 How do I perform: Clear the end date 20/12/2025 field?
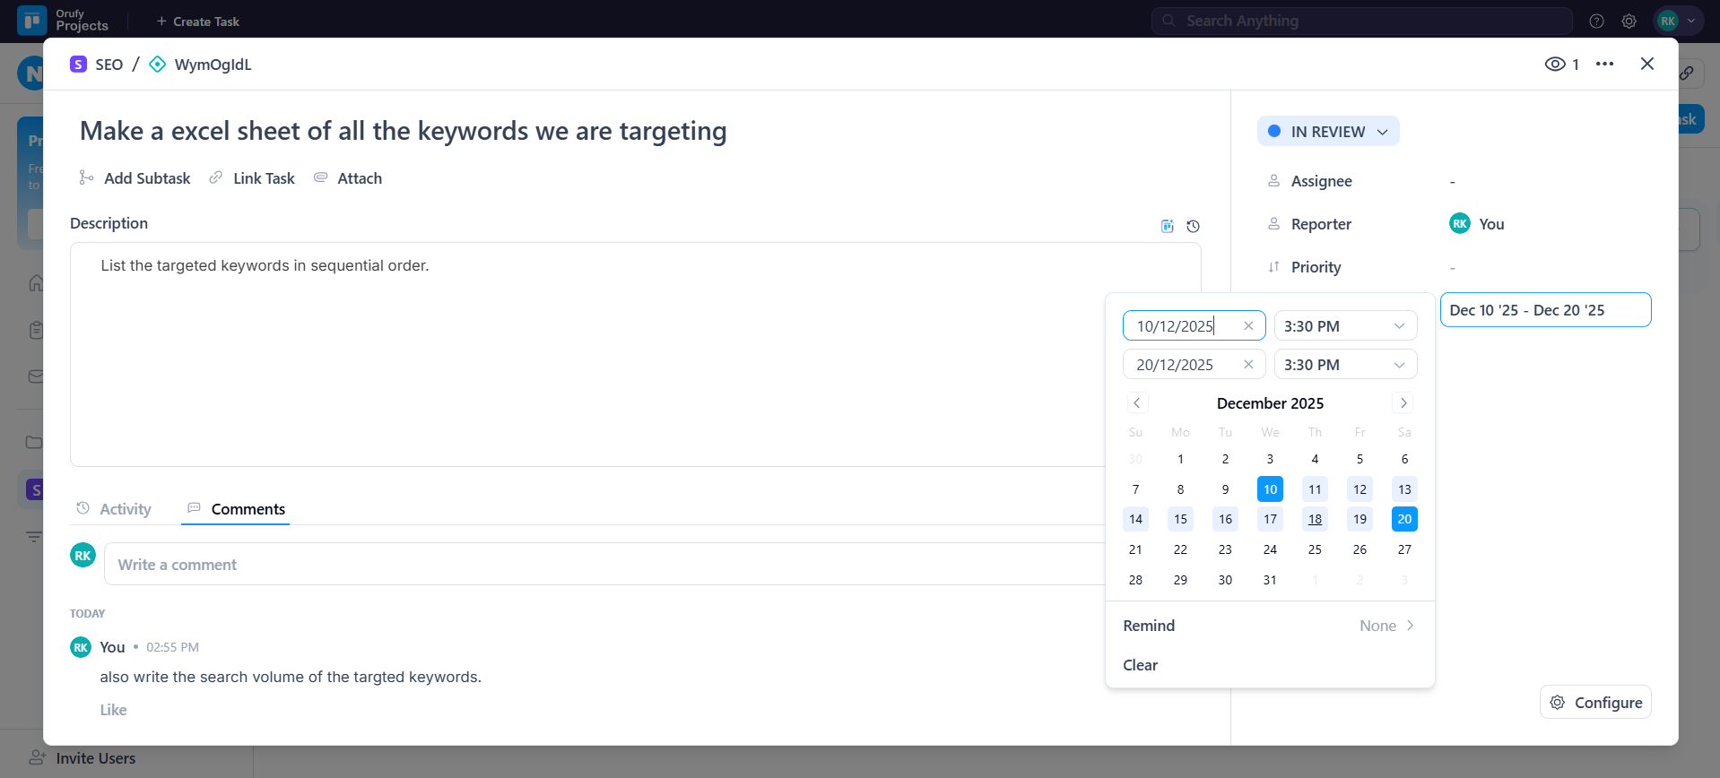(x=1247, y=365)
